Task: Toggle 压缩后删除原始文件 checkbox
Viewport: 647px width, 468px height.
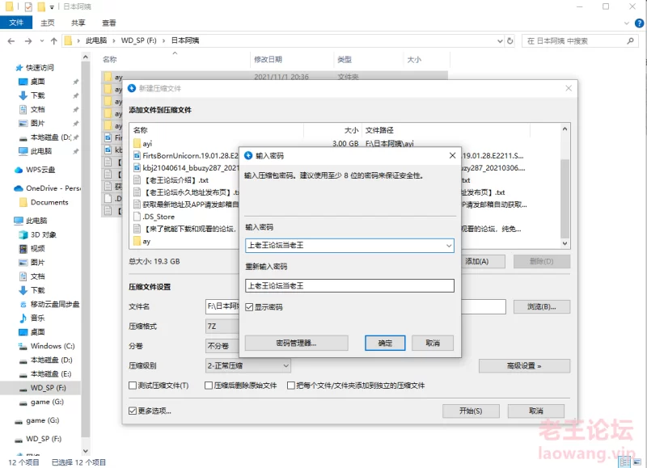Action: point(208,386)
